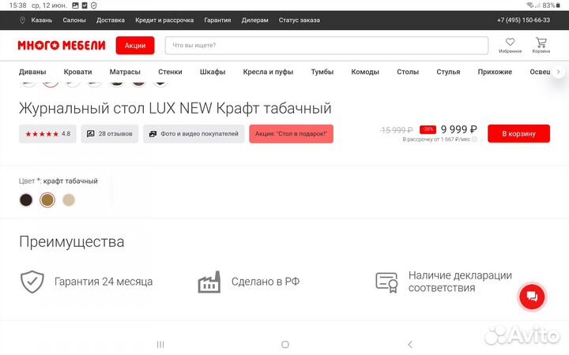Tap the Android recent apps button

click(160, 344)
